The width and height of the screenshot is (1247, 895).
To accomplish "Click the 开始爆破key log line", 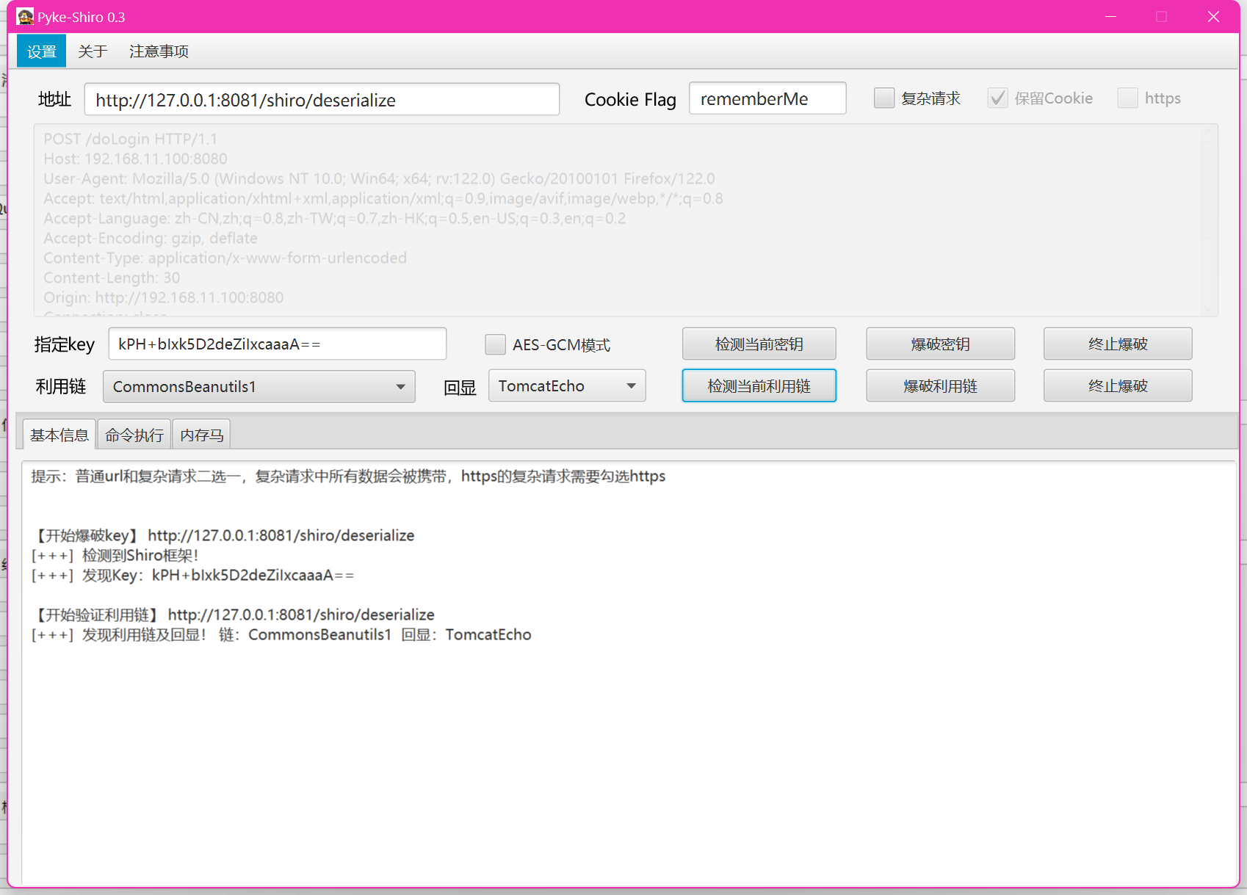I will 223,535.
